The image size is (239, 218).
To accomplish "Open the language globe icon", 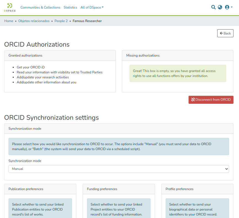I will [220, 7].
